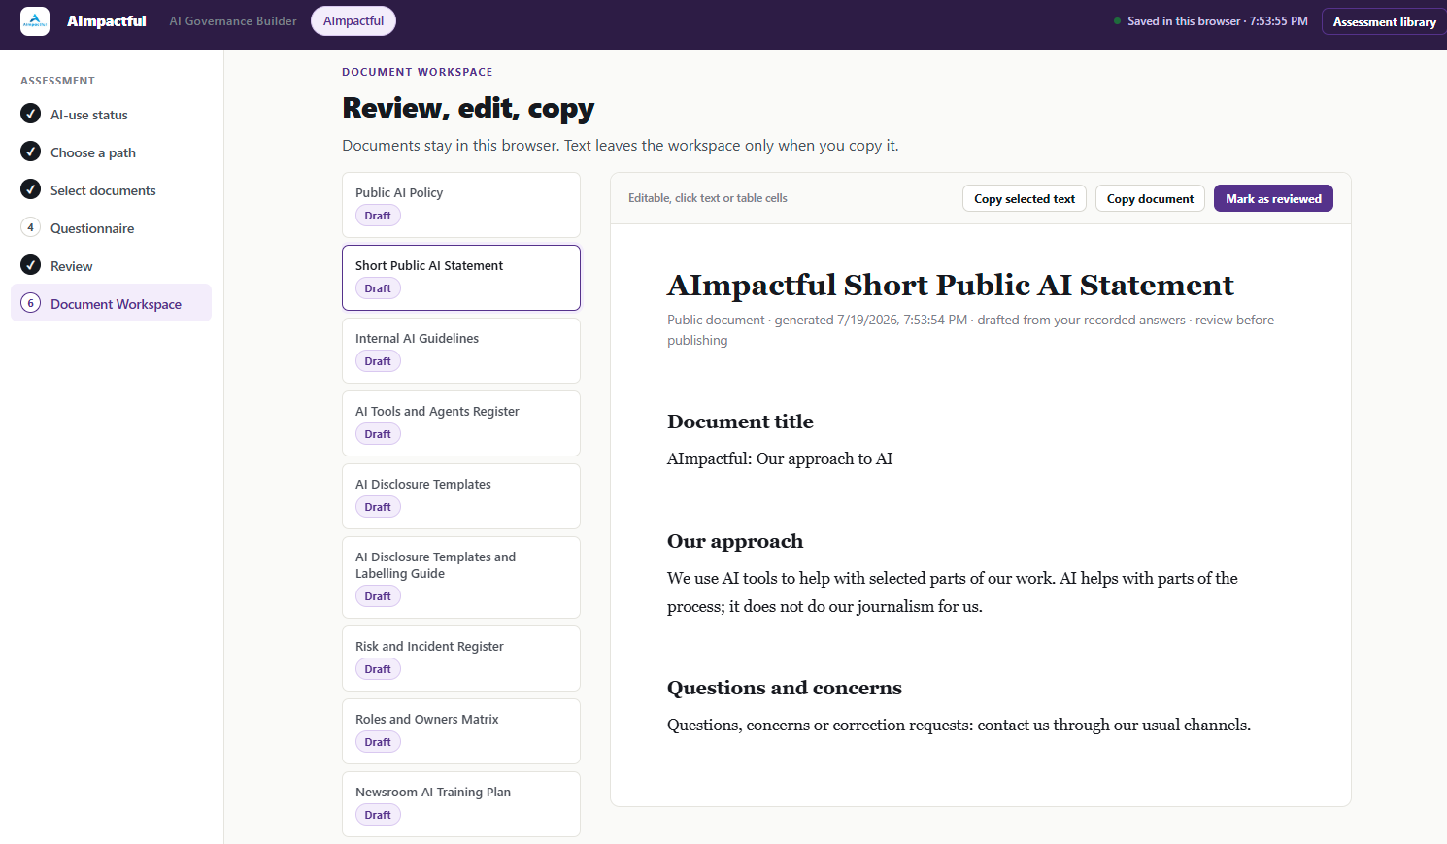Click Copy selected text button
This screenshot has width=1447, height=844.
(x=1025, y=198)
